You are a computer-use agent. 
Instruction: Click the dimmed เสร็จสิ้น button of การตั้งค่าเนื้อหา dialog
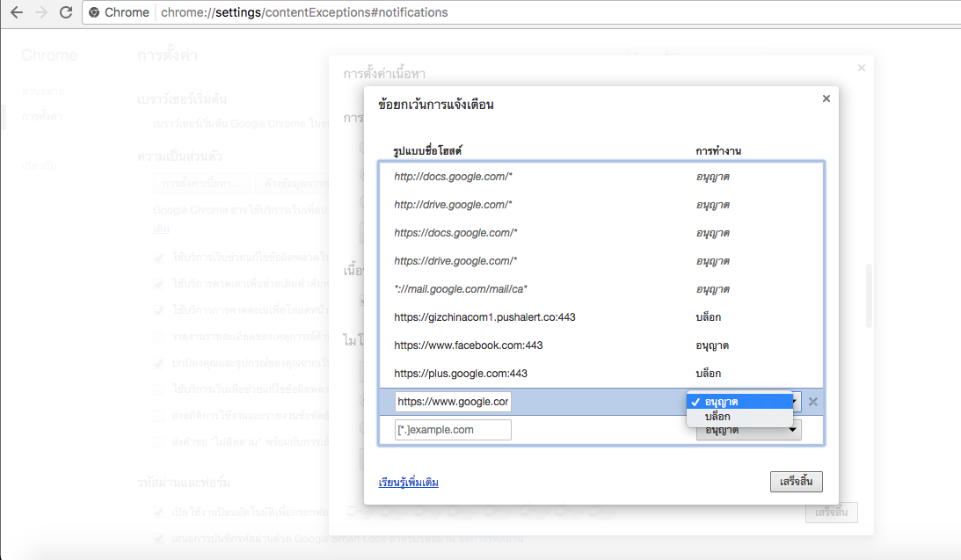click(x=831, y=513)
